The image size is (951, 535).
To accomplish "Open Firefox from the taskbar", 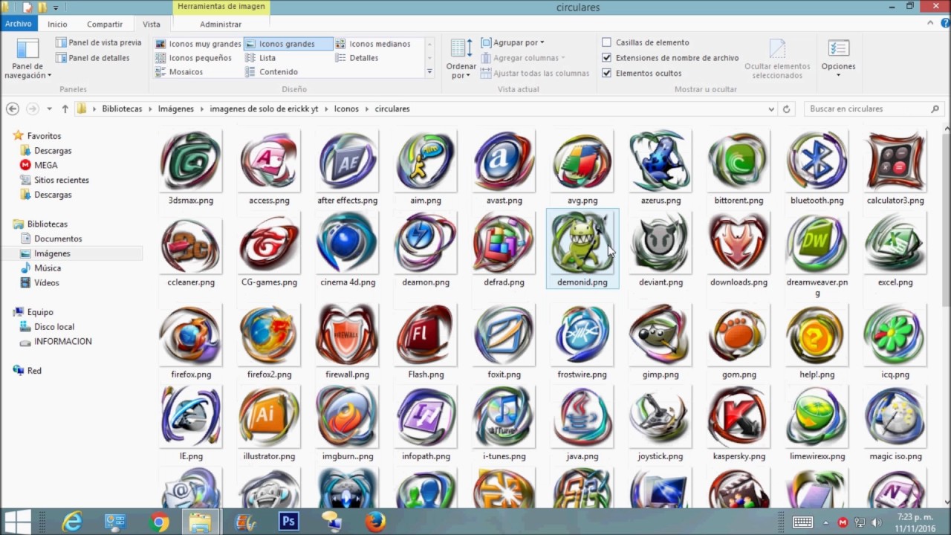I will pyautogui.click(x=375, y=522).
